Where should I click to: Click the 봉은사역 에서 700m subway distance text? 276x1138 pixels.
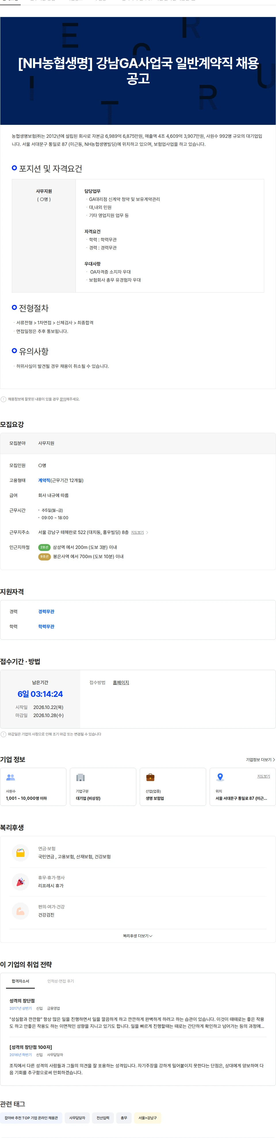[89, 556]
